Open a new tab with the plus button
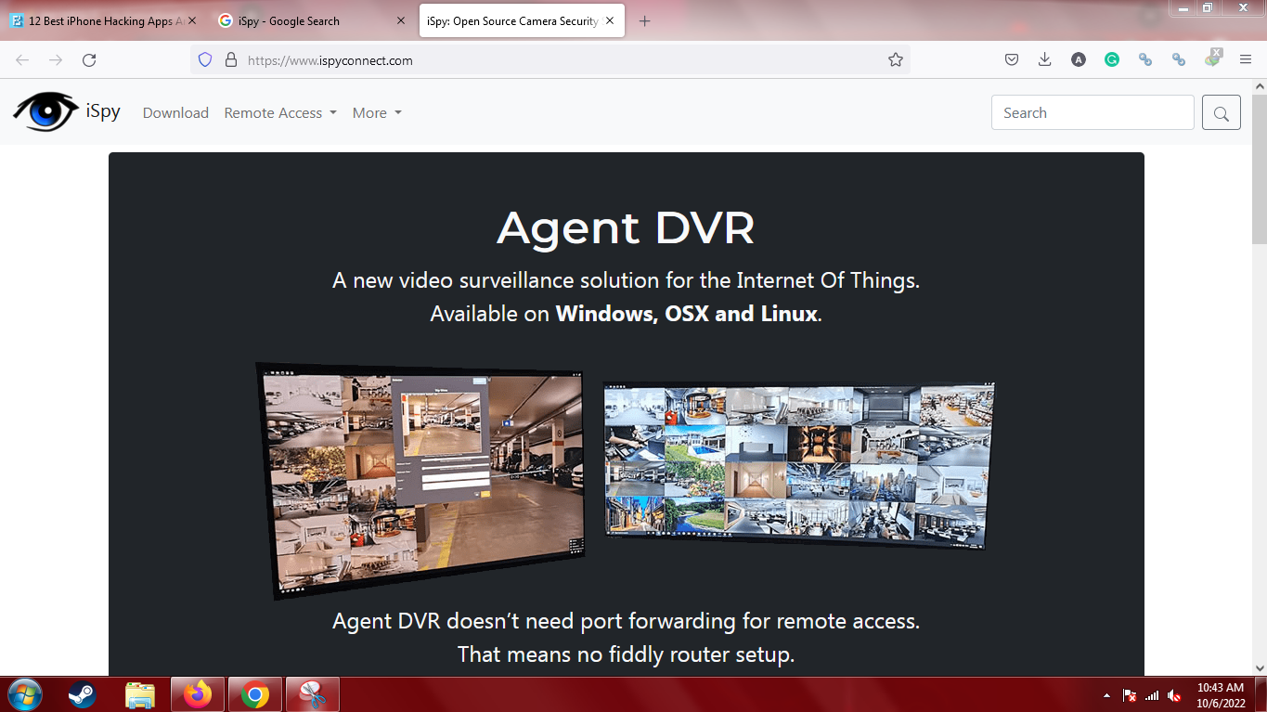Image resolution: width=1267 pixels, height=712 pixels. pyautogui.click(x=645, y=21)
